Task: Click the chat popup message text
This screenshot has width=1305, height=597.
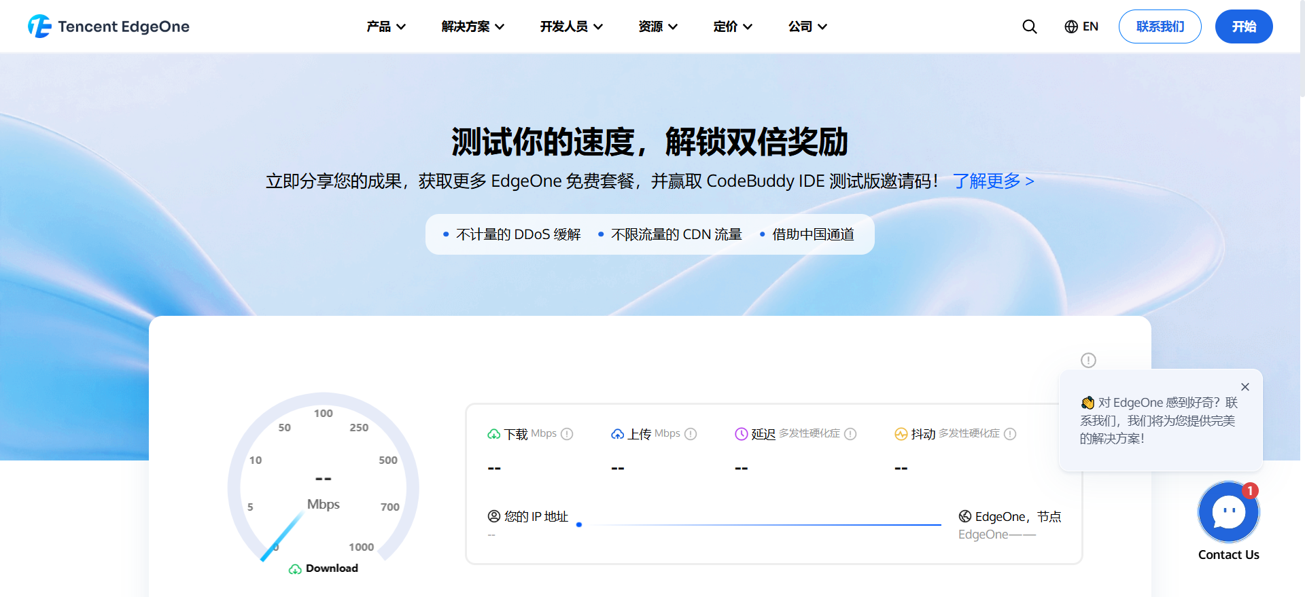Action: point(1159,421)
